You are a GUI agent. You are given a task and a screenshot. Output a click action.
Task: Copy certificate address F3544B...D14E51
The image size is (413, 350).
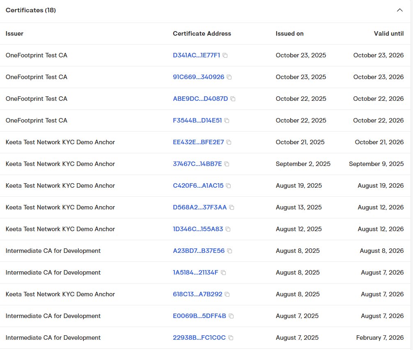tap(227, 121)
